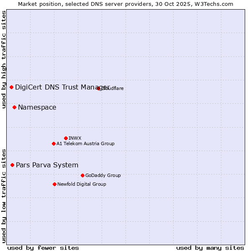Click the red Pars Parva System marker

tap(12, 165)
